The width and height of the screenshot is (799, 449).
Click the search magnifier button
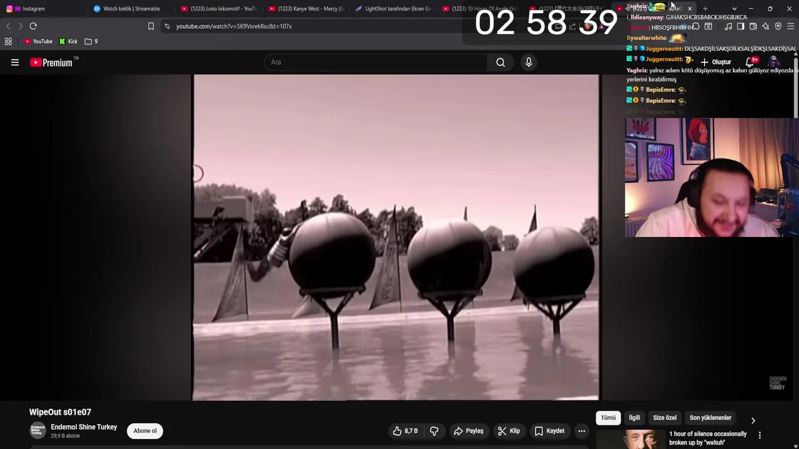(x=501, y=62)
